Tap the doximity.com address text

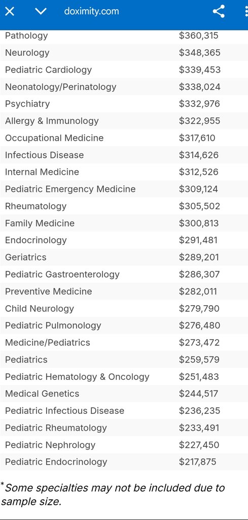coord(91,12)
